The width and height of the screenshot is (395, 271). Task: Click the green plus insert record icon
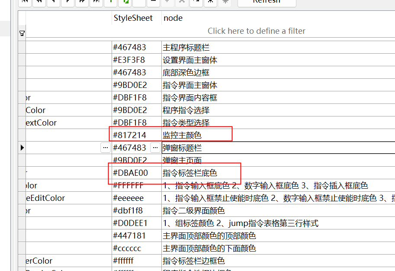(x=111, y=2)
